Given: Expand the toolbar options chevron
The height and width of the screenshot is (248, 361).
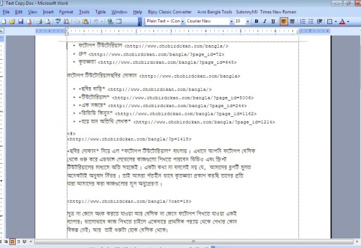Looking at the screenshot, I should pyautogui.click(x=140, y=22).
